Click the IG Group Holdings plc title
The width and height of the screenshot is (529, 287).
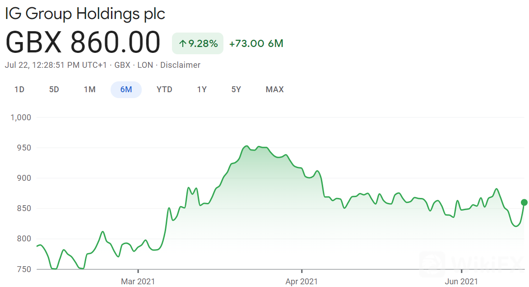[85, 14]
